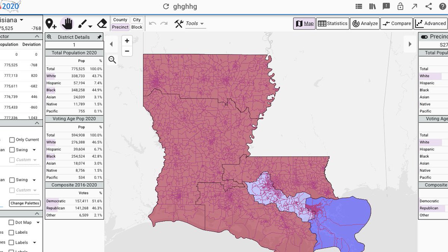Open dropdown beside Swing above Change Palettes
448x252 pixels.
(34, 180)
